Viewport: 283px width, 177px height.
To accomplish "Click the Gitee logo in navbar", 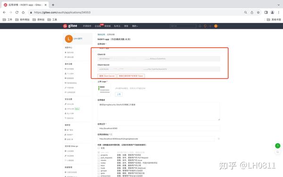I will click(x=70, y=26).
